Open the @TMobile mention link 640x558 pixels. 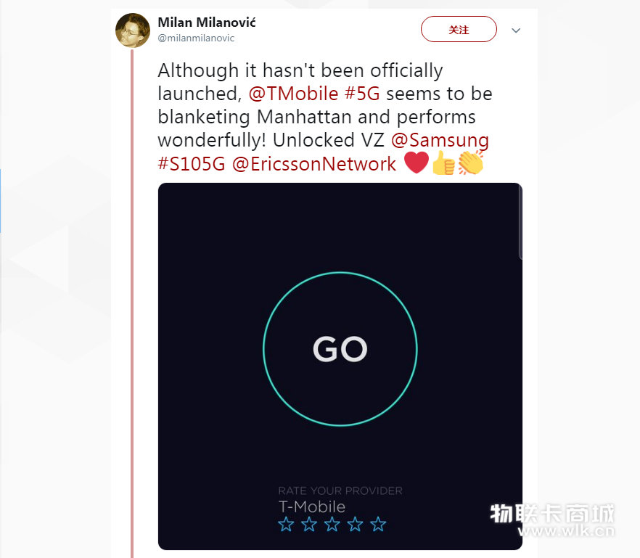click(293, 94)
